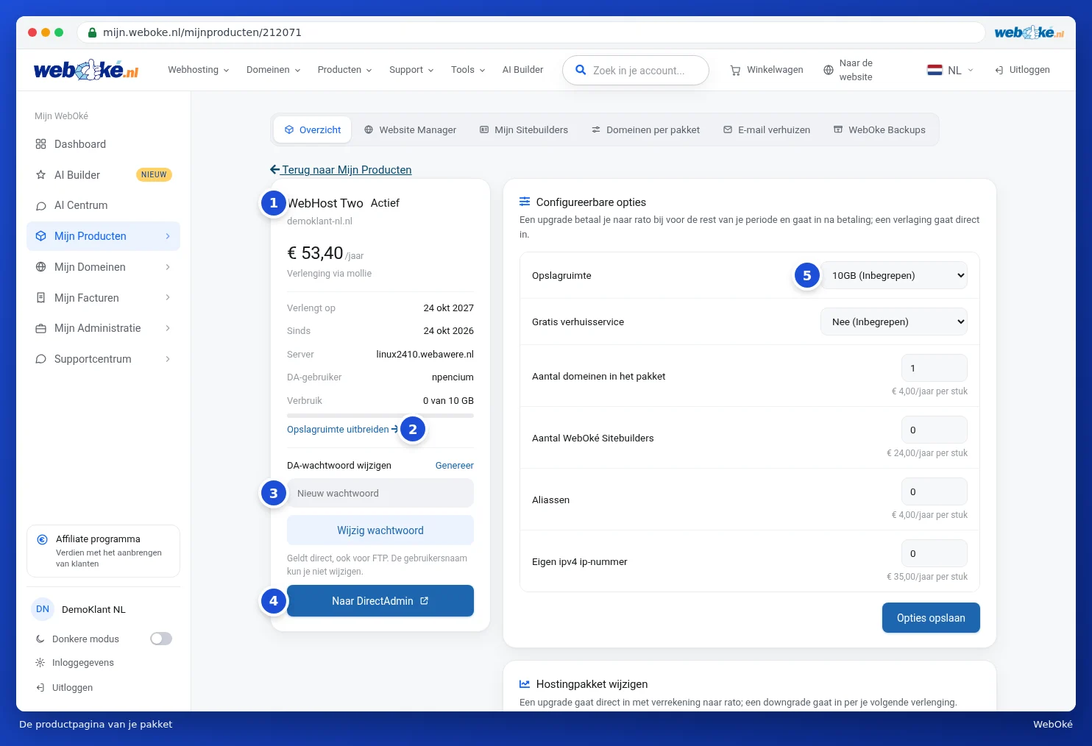Open Dashboard in the sidebar
The width and height of the screenshot is (1092, 746).
[103, 144]
